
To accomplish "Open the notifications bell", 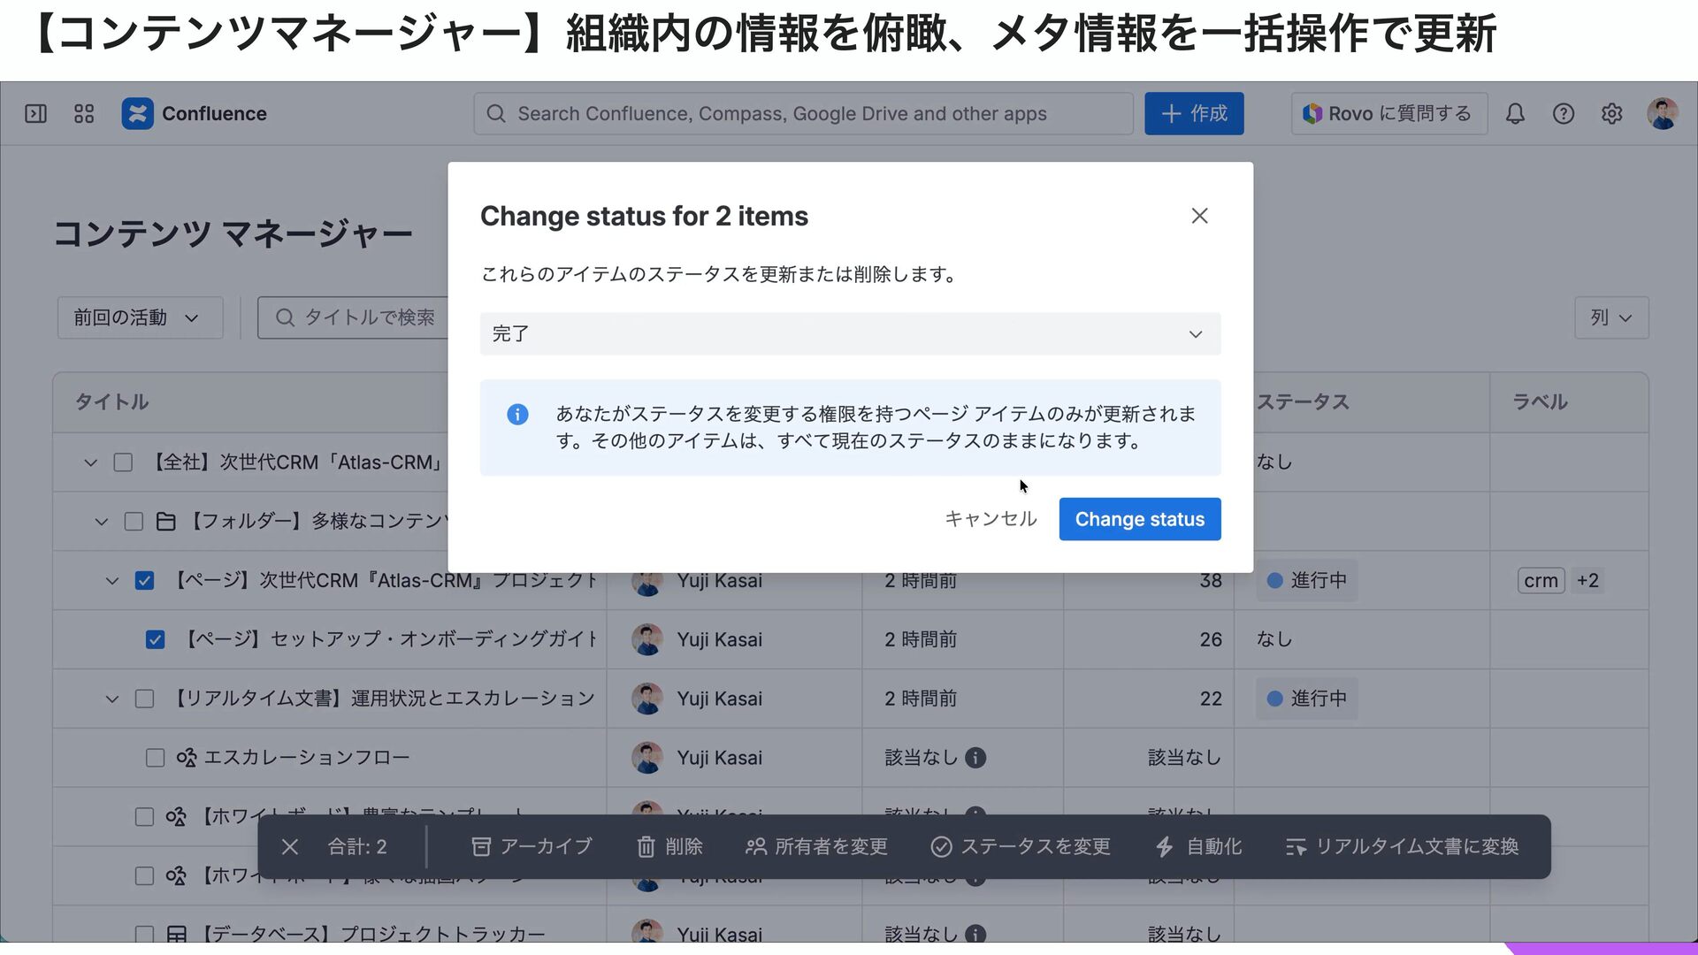I will click(1515, 113).
